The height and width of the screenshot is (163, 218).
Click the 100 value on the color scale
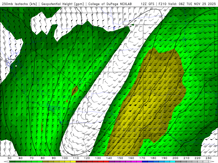coord(65,158)
